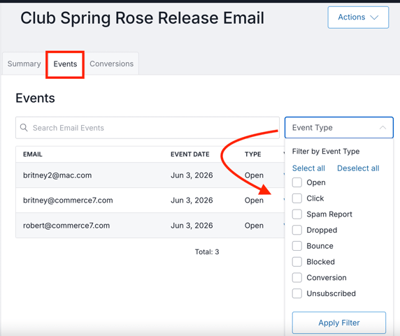This screenshot has width=400, height=336.
Task: Check the Blocked event type
Action: point(297,262)
